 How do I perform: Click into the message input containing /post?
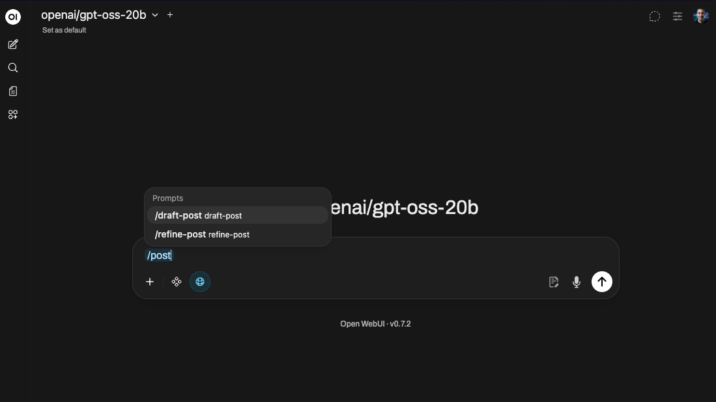tap(375, 255)
